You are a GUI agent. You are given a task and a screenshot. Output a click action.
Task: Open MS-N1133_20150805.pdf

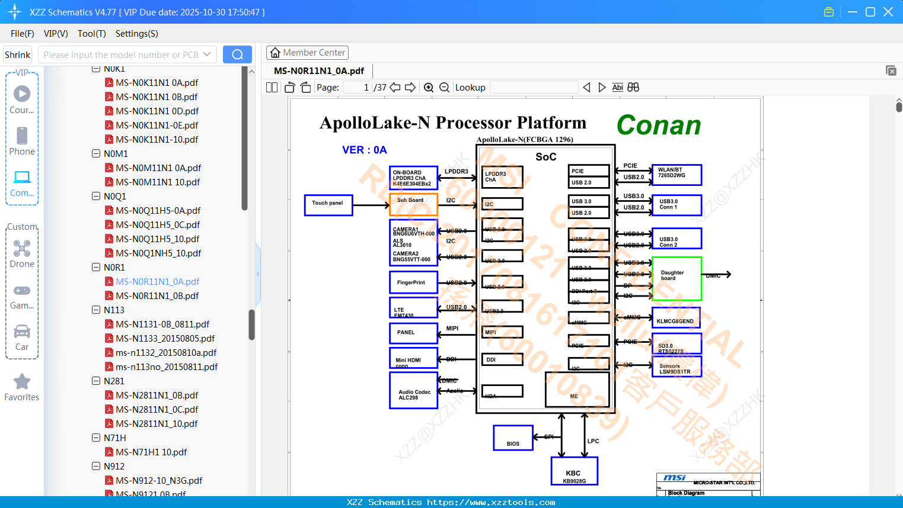(x=165, y=338)
